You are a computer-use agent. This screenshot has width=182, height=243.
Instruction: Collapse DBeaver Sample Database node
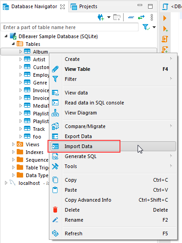click(6, 36)
